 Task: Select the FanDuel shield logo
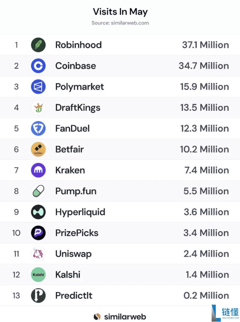pyautogui.click(x=38, y=129)
